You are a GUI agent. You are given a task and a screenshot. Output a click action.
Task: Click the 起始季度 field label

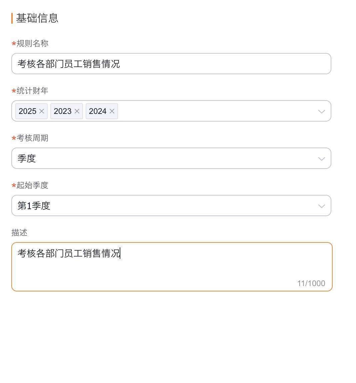point(32,185)
